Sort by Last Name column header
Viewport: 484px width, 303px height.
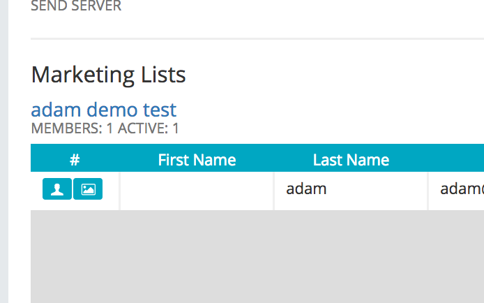point(351,160)
